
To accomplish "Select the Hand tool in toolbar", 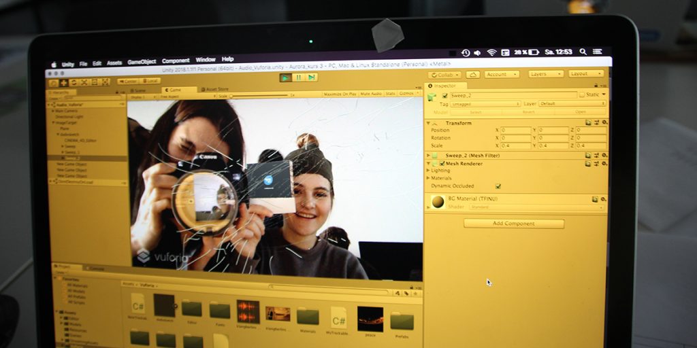I will (53, 82).
